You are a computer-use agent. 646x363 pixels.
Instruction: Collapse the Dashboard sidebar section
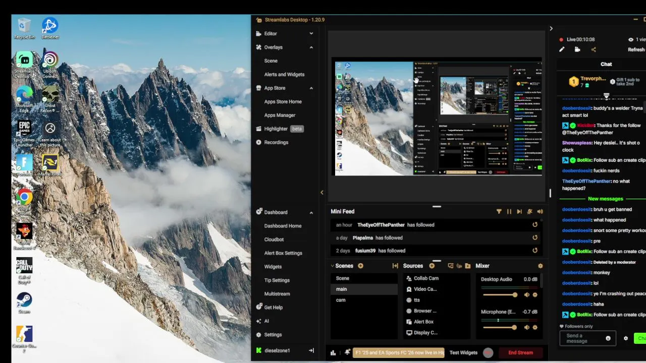[x=311, y=212]
